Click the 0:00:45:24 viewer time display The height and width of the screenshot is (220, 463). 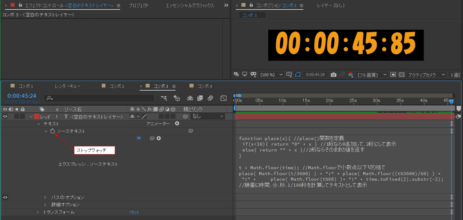[316, 75]
